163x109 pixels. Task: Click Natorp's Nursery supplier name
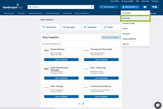point(57,49)
